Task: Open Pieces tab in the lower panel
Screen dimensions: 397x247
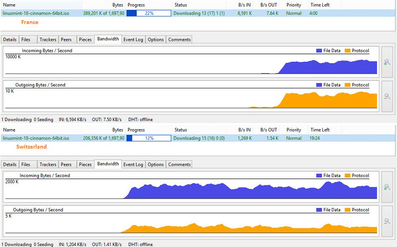Action: (x=85, y=164)
